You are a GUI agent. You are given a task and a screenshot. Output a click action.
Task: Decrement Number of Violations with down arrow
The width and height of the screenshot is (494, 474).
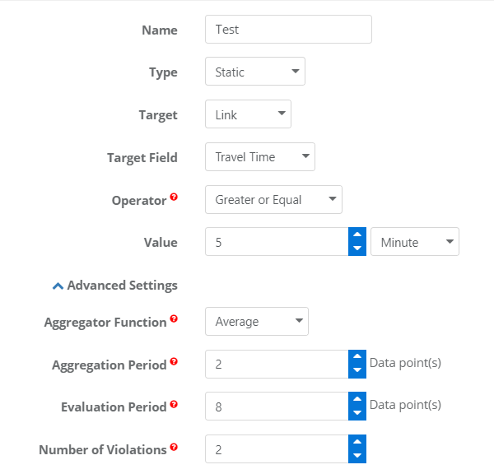click(357, 456)
